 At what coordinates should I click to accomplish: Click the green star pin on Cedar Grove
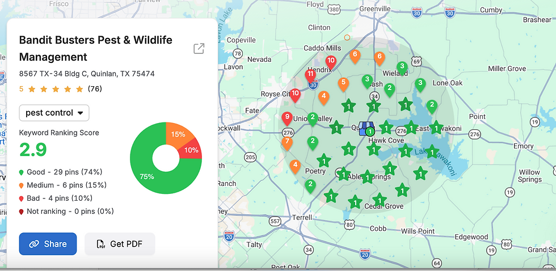click(380, 200)
